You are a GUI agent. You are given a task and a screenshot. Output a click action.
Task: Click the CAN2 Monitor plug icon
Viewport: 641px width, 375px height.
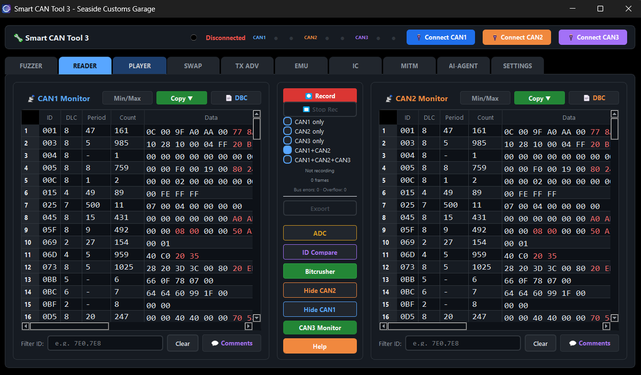389,99
